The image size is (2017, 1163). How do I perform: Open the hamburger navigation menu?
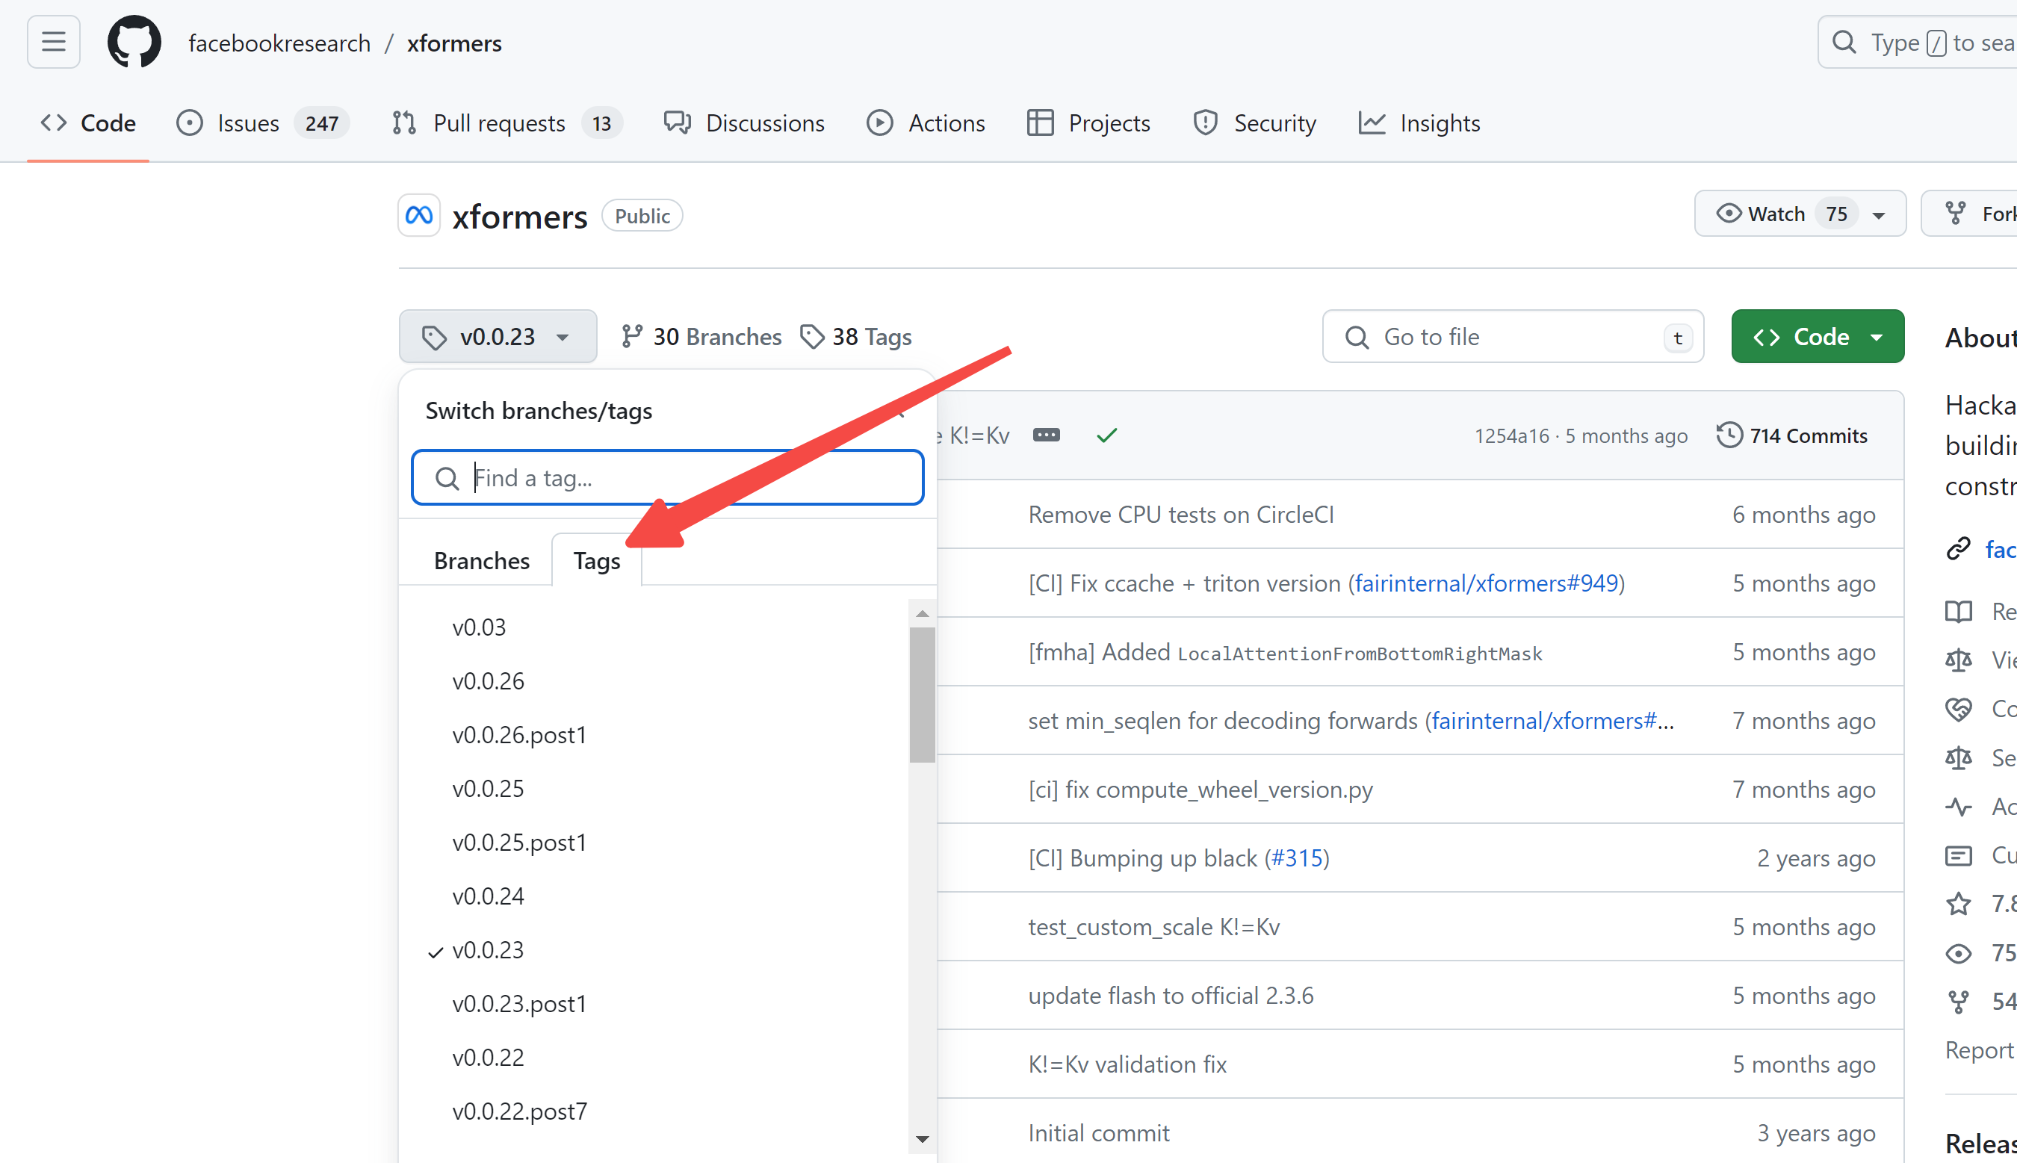pyautogui.click(x=53, y=42)
